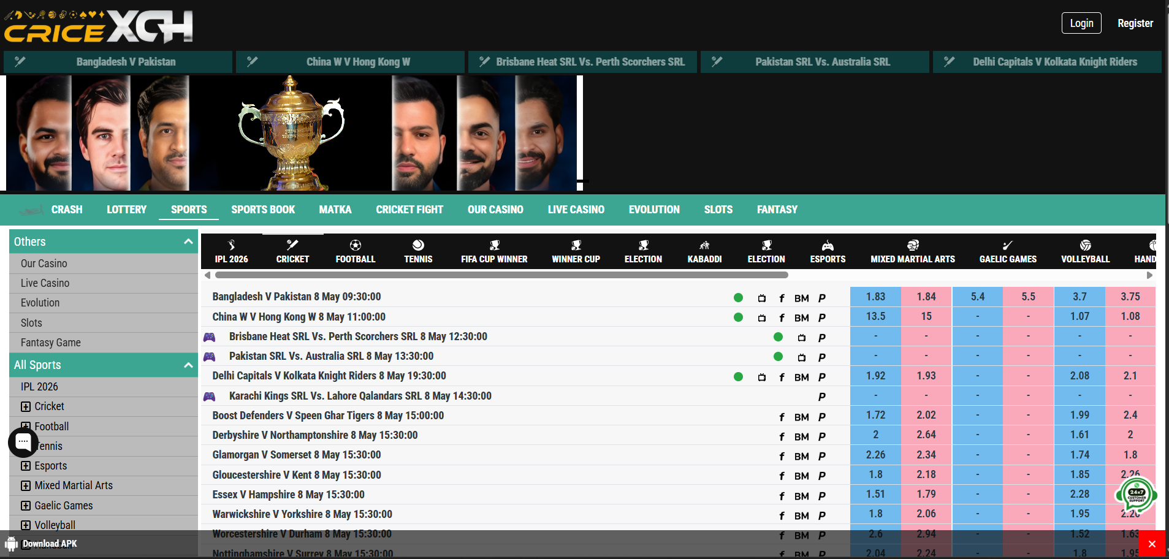Screen dimensions: 1169x559
Task: Close the red X Download APK banner
Action: point(1152,544)
